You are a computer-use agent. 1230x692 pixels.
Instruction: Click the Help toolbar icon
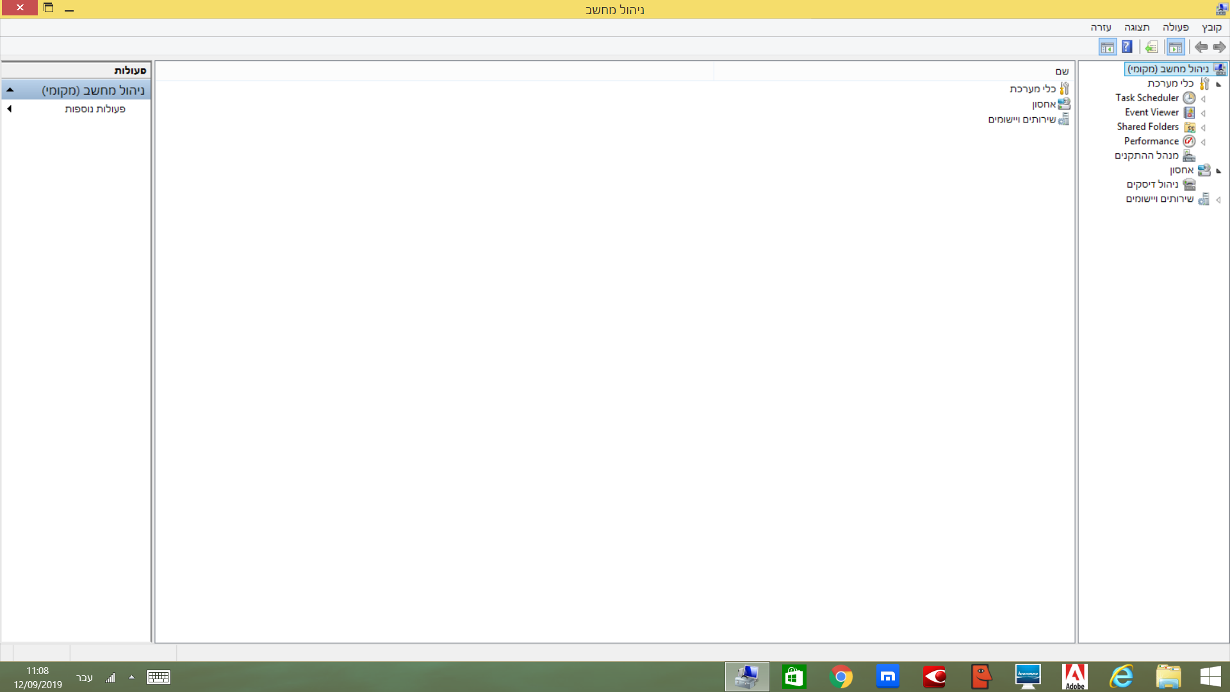pyautogui.click(x=1127, y=47)
